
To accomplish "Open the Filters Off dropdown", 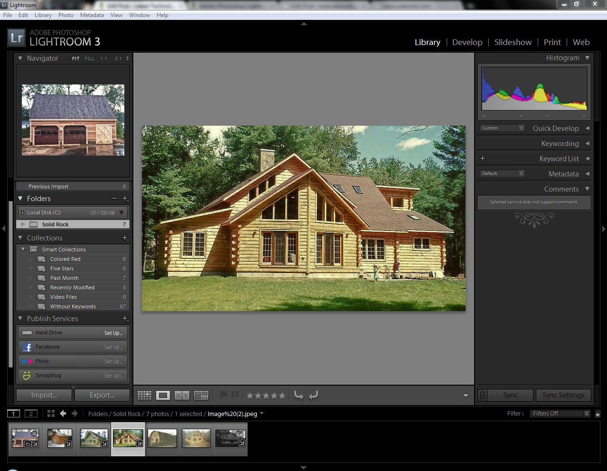I will [560, 414].
